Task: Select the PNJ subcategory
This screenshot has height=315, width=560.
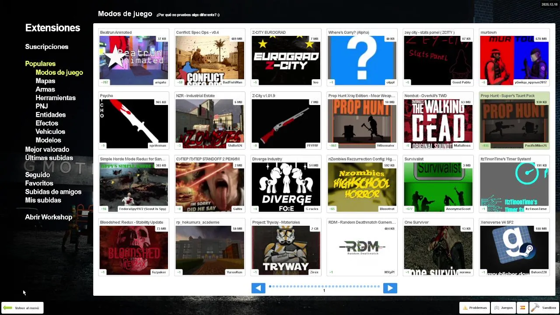Action: pos(42,106)
